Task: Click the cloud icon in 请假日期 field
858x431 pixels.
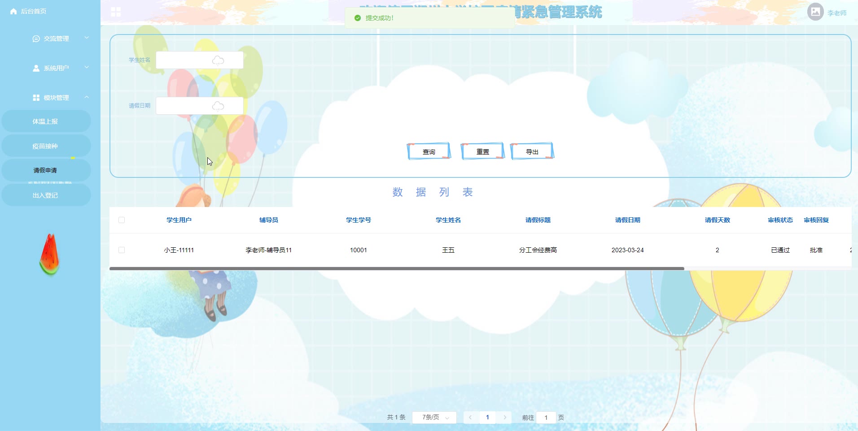Action: click(218, 106)
